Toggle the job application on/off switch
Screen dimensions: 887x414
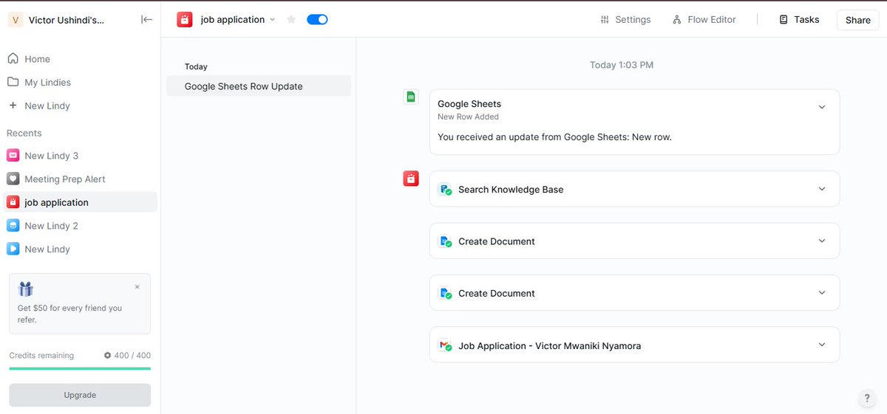point(317,20)
